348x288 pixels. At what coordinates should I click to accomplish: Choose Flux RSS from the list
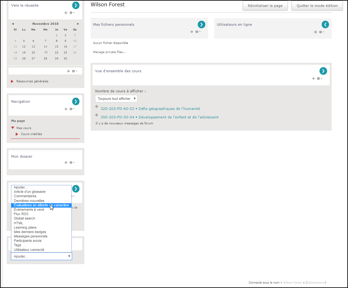click(x=21, y=214)
